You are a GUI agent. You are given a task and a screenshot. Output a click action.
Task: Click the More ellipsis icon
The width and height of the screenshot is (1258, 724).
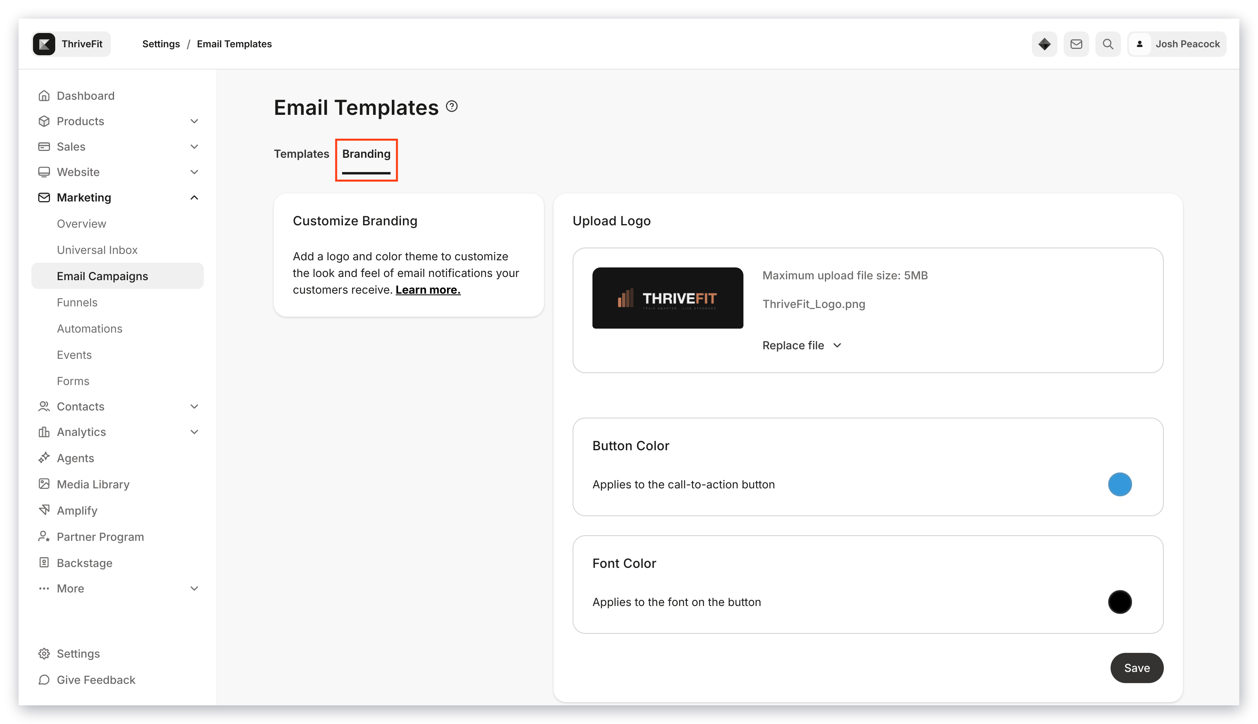pos(44,588)
